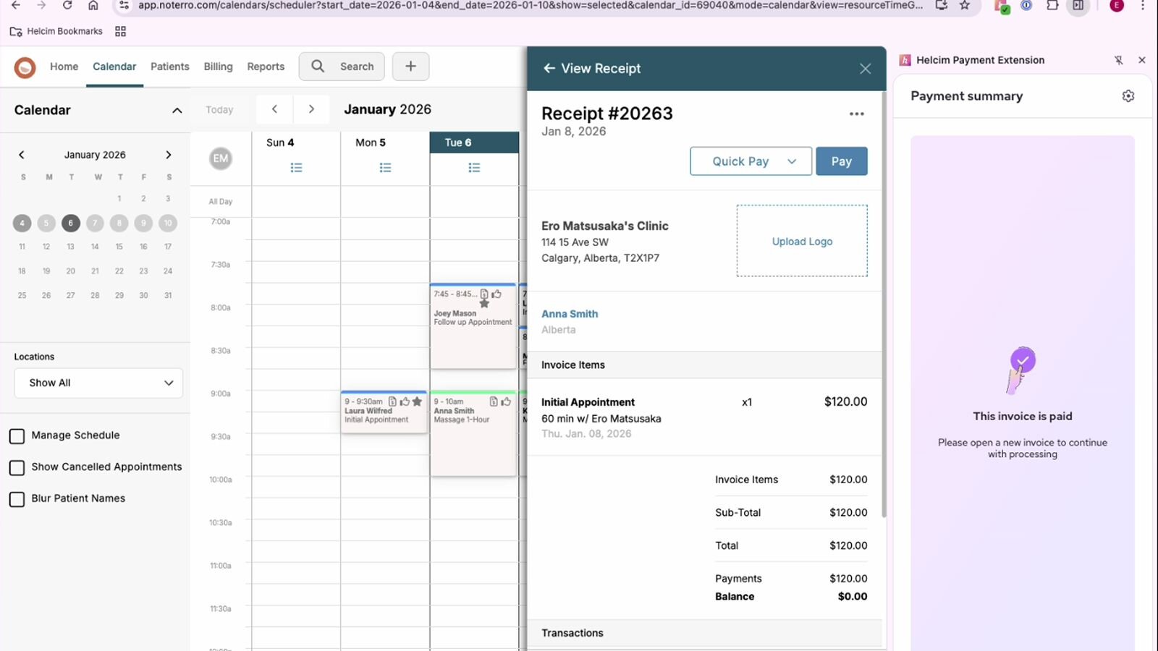Open the Locations Show All dropdown
The height and width of the screenshot is (651, 1158).
coord(98,383)
